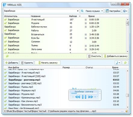133x117 pixels.
Task: Click checkmark icon beside Барабанда - Мурашки.mp3
Action: [x=5, y=91]
